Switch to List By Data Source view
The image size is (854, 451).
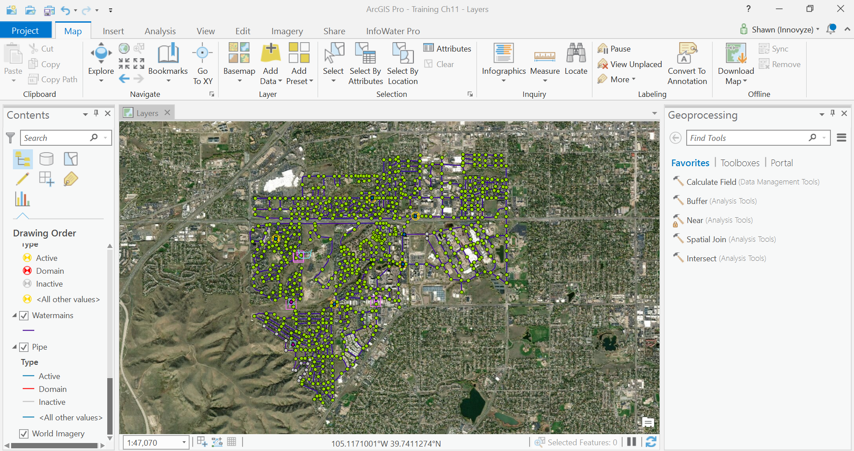click(x=46, y=159)
